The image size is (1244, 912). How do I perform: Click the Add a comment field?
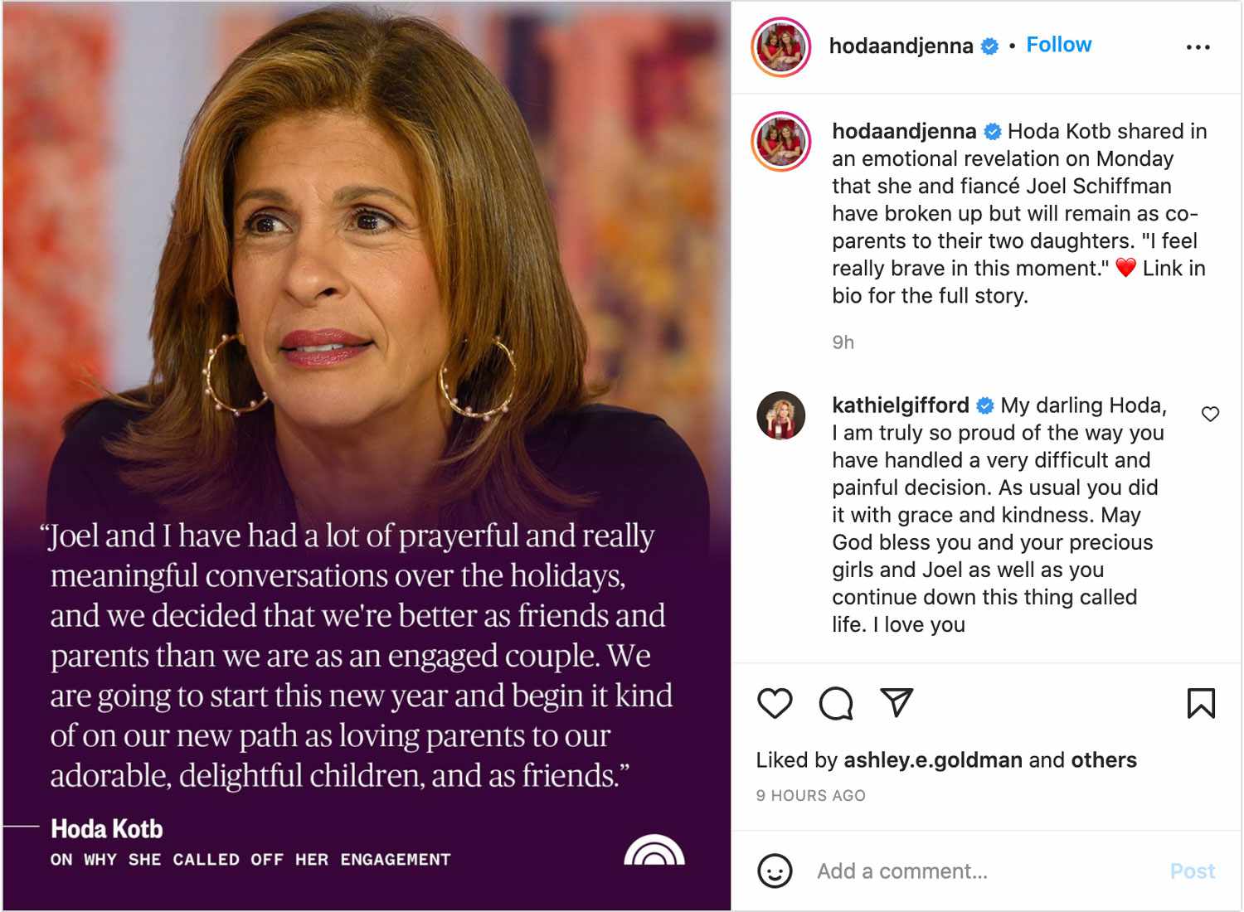(979, 871)
